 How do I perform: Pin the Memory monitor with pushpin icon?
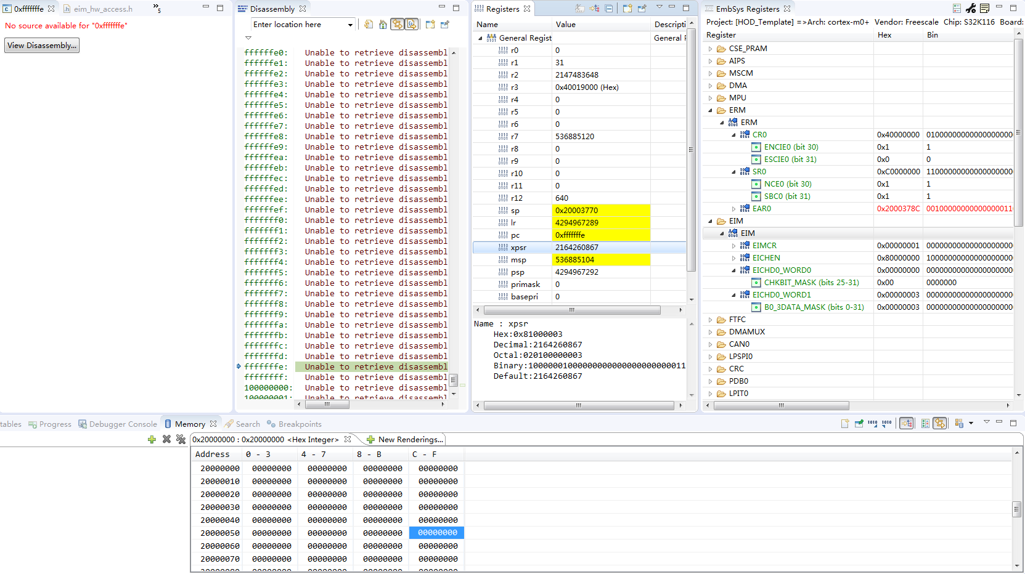[859, 423]
